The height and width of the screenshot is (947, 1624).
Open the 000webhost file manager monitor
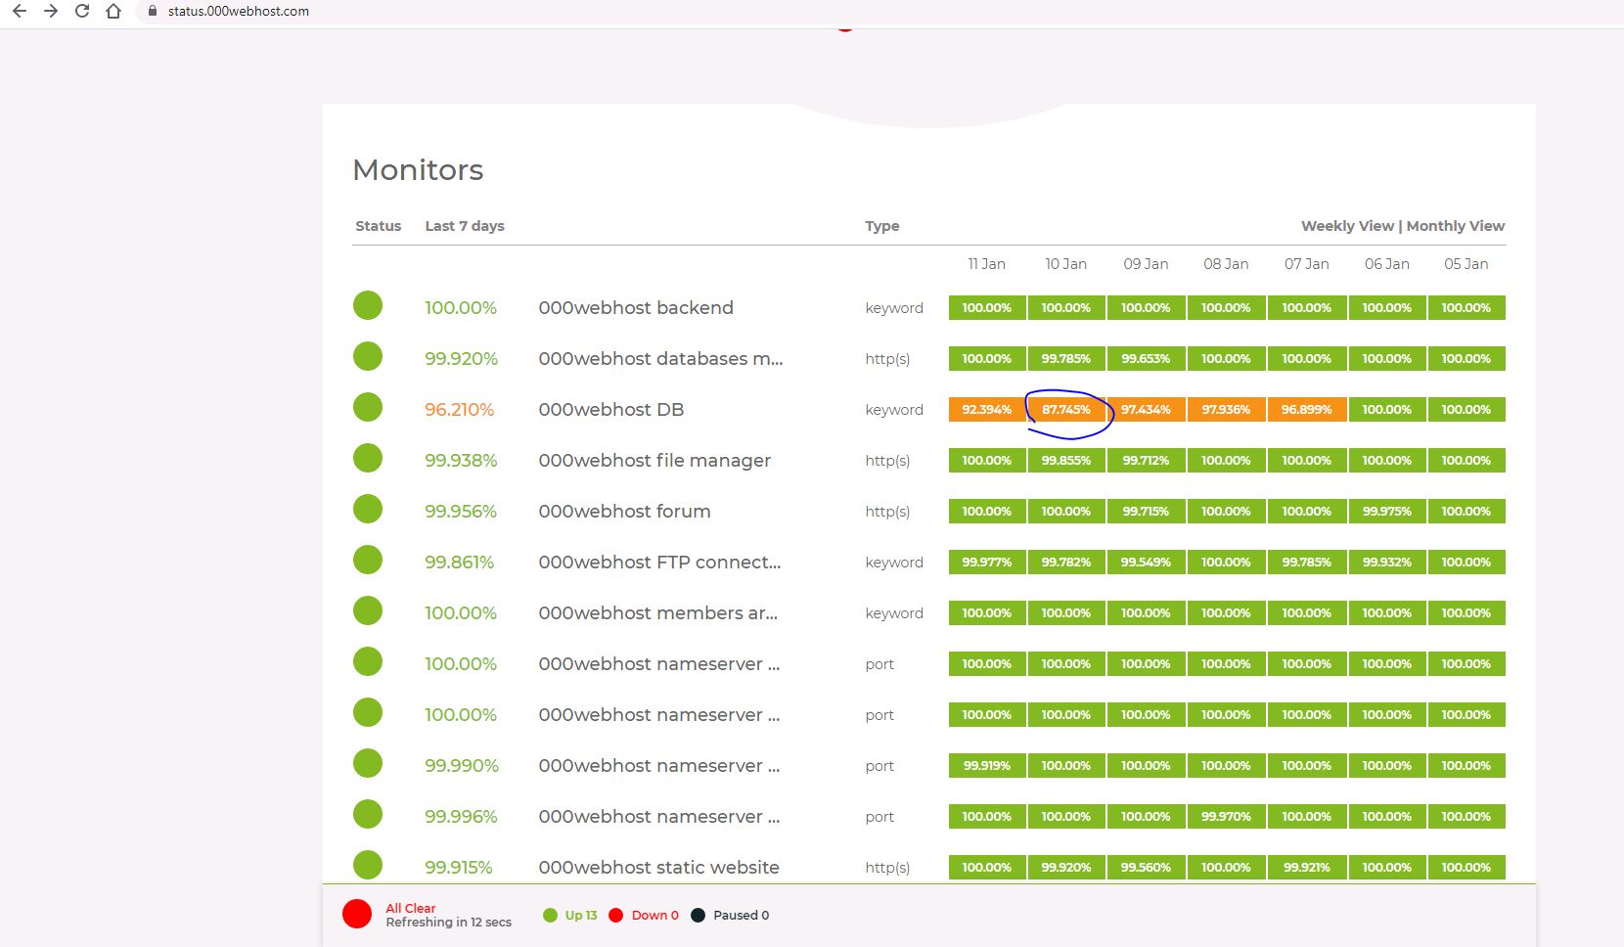(x=654, y=461)
